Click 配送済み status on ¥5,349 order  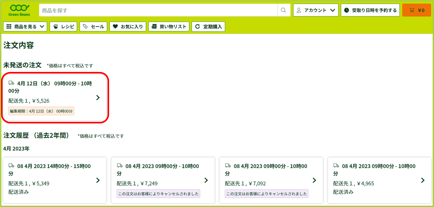tap(19, 192)
